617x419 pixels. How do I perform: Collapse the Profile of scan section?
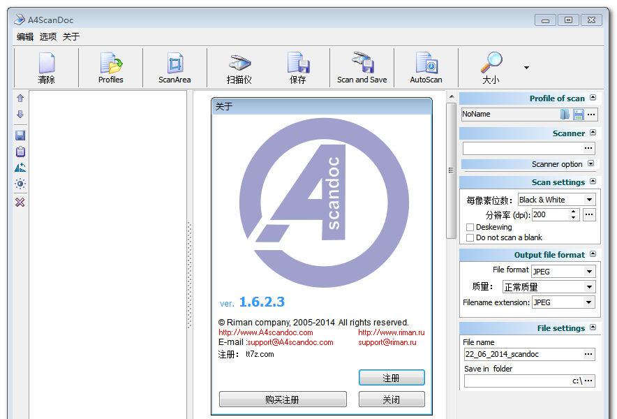[593, 98]
